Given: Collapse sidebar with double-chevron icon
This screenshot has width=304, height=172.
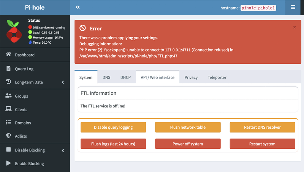Looking at the screenshot, I should click(x=78, y=7).
